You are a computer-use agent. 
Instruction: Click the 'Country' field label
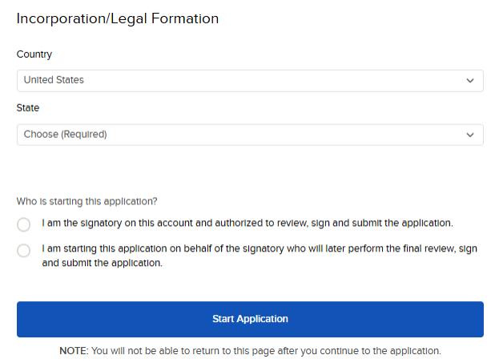pyautogui.click(x=34, y=54)
